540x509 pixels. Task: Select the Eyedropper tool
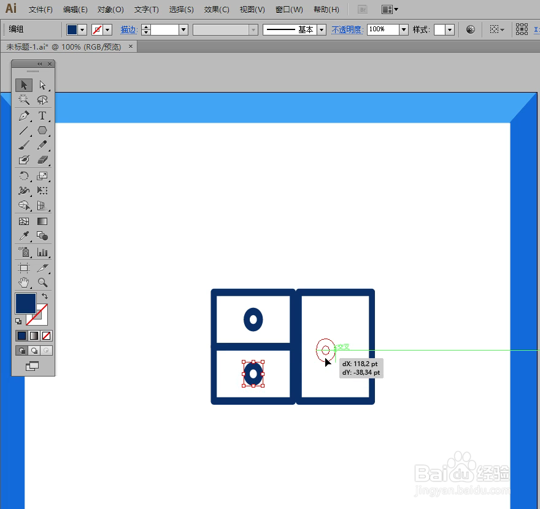tap(24, 236)
